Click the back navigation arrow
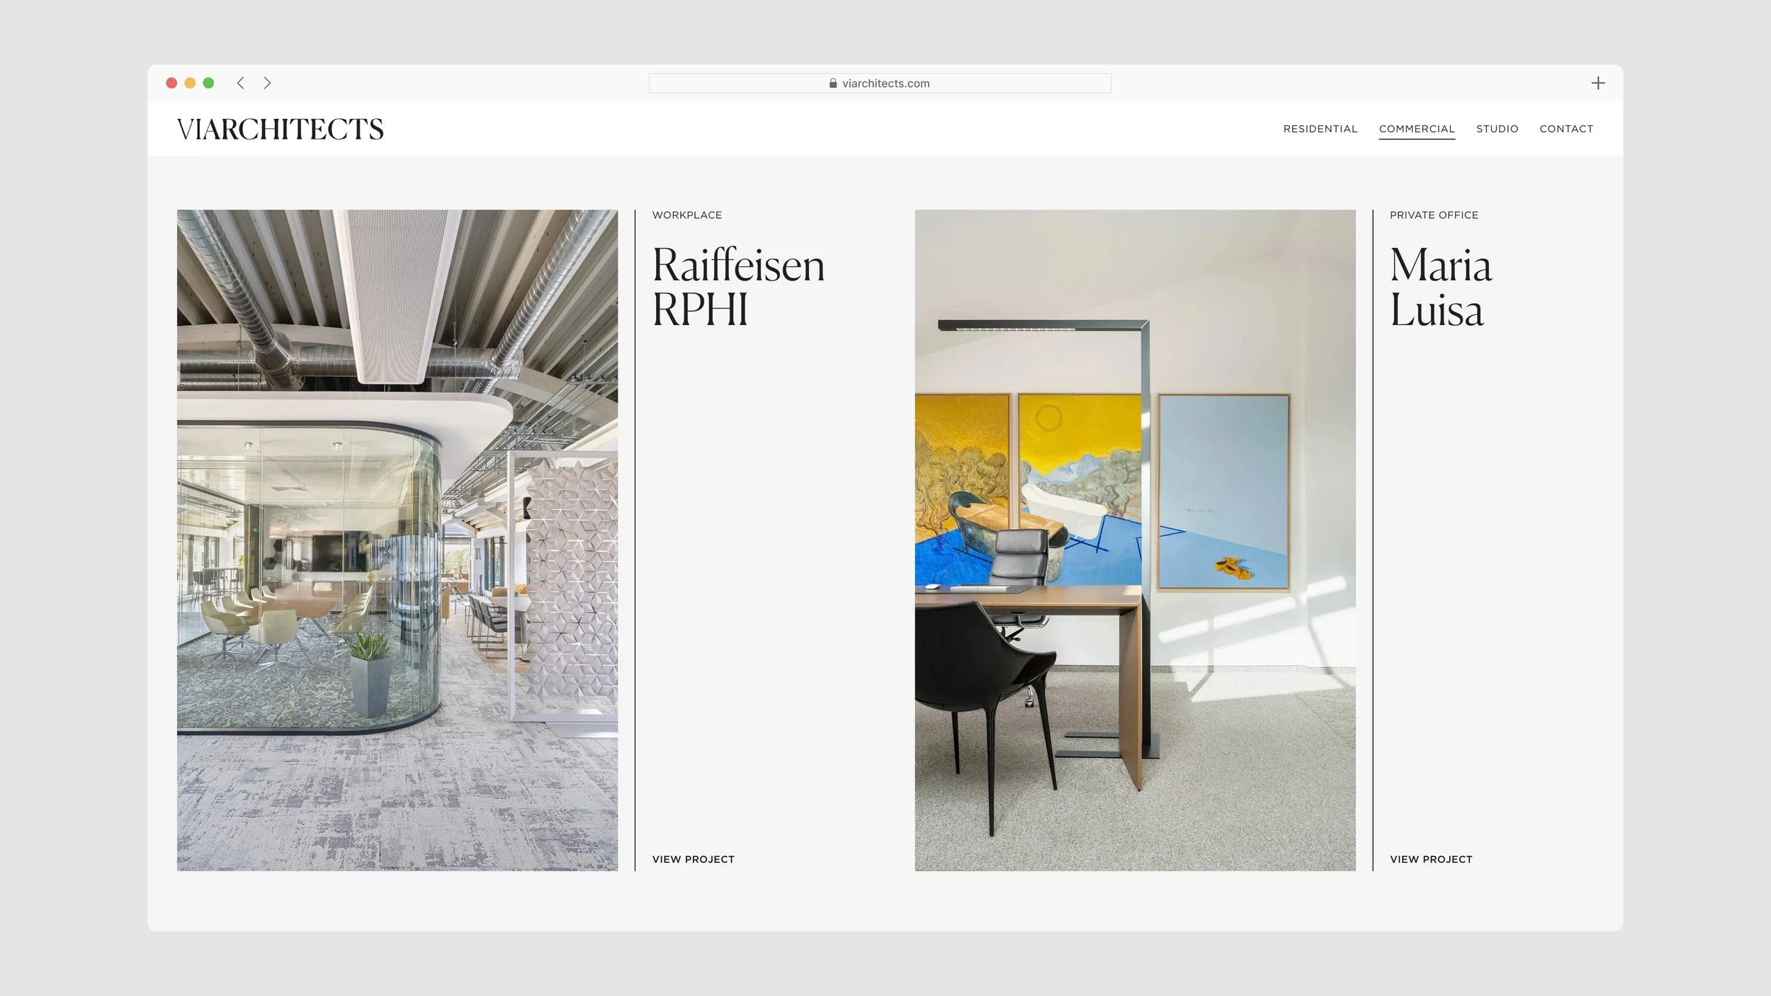Viewport: 1771px width, 996px height. (241, 83)
